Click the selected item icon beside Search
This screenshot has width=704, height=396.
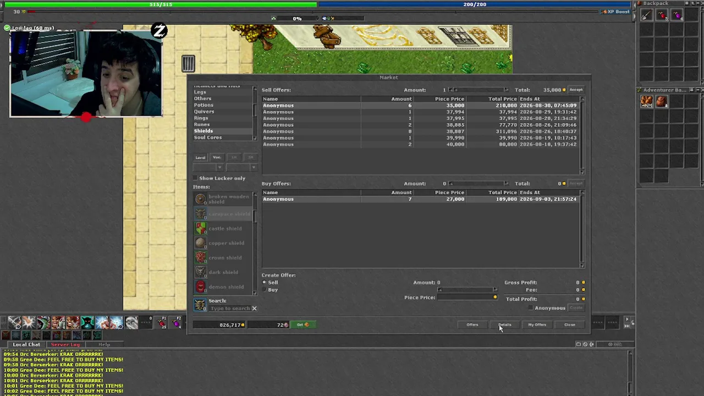click(x=200, y=304)
